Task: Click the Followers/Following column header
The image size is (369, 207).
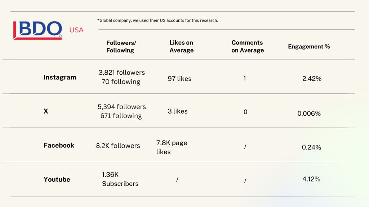Action: (121, 46)
